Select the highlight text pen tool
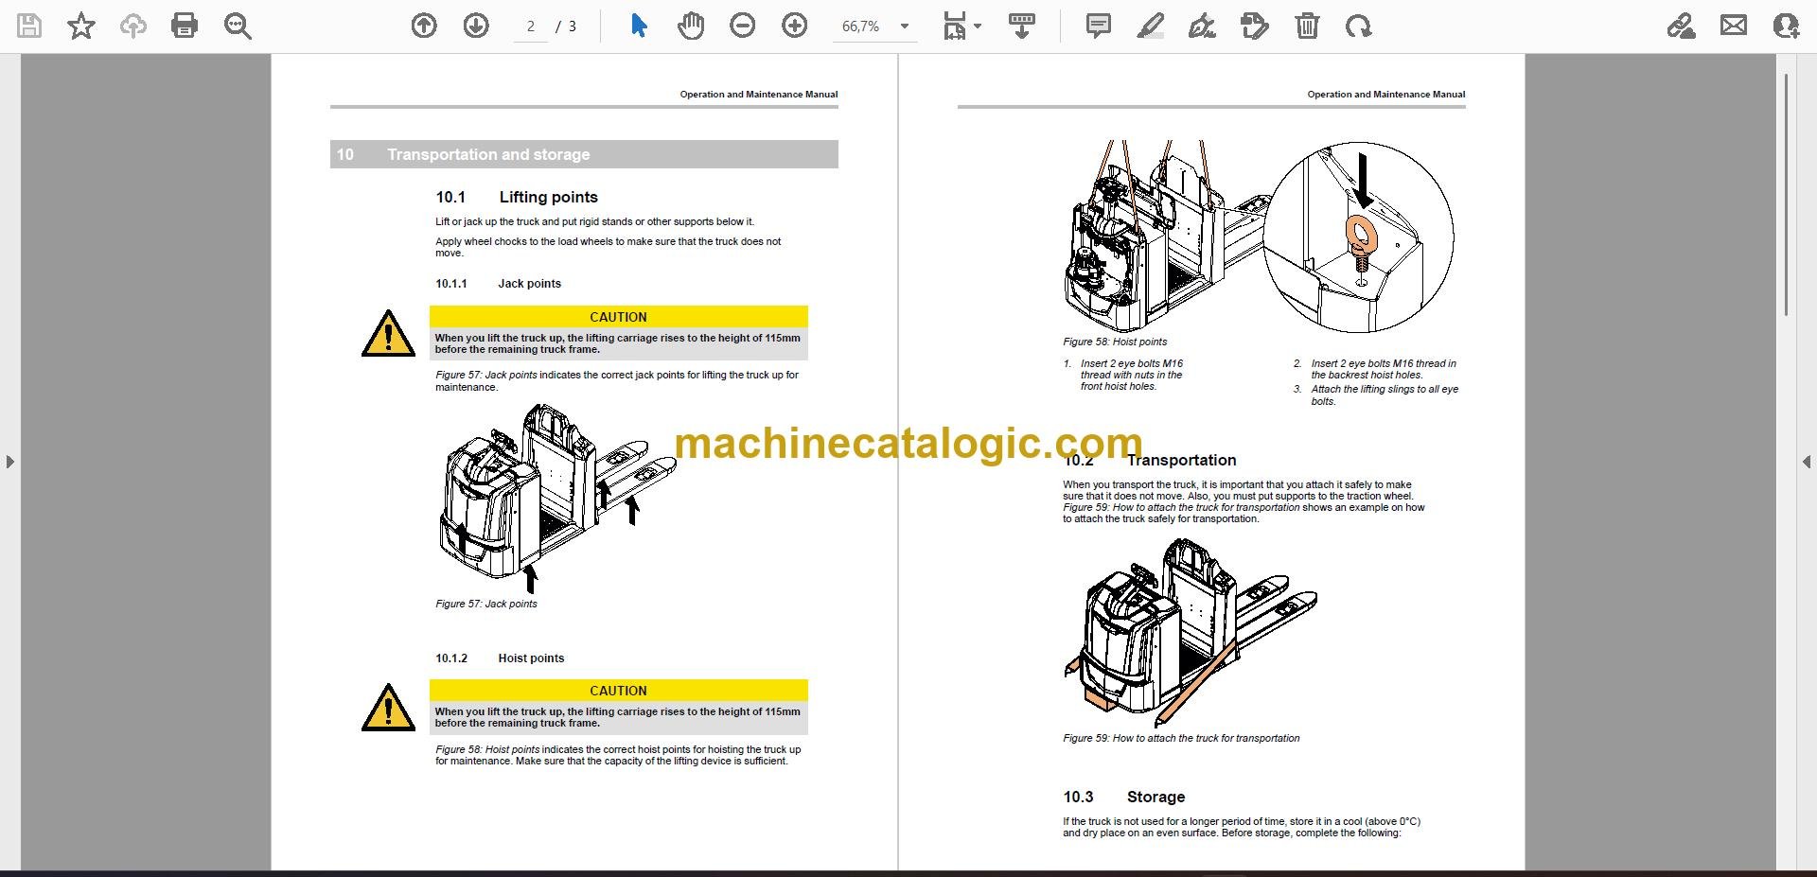1817x877 pixels. point(1150,26)
